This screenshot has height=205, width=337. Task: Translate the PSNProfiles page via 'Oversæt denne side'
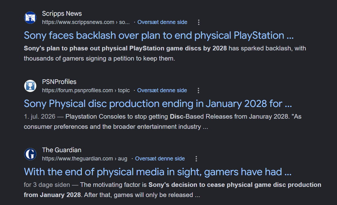point(162,90)
